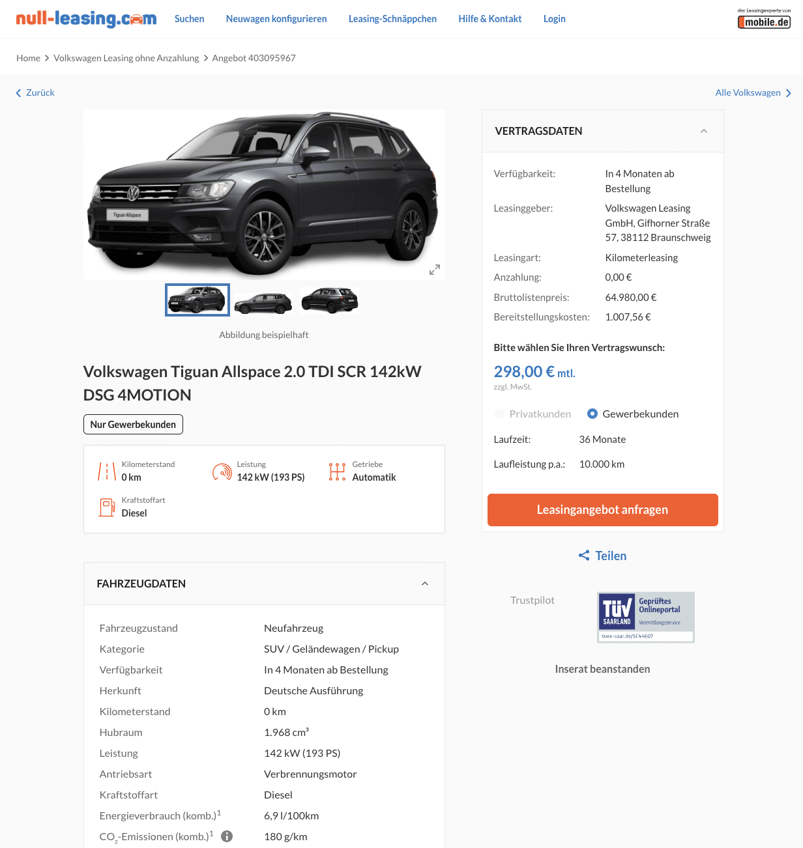The image size is (803, 848).
Task: Go to Leasing-Schnäppchen in navigation
Action: coord(392,19)
